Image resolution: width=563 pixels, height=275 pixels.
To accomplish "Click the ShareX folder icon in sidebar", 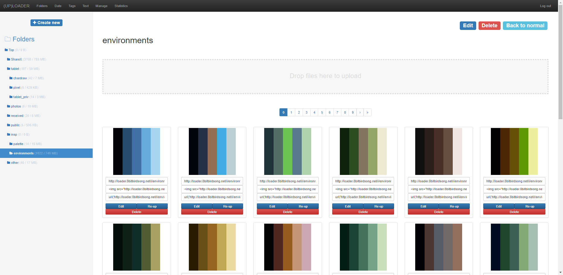I will 9,59.
